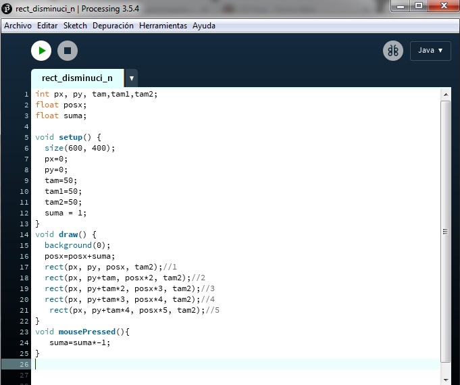Select the rect_disminuci_n tab
Image resolution: width=460 pixels, height=385 pixels.
point(77,78)
